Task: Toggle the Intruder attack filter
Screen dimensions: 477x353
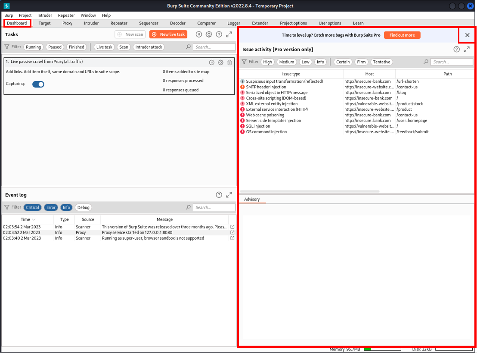Action: (149, 47)
